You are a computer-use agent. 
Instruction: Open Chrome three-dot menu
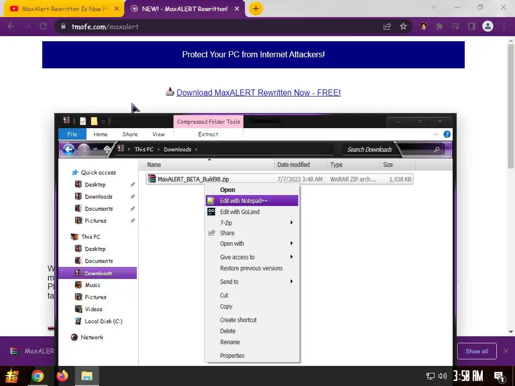[x=504, y=26]
